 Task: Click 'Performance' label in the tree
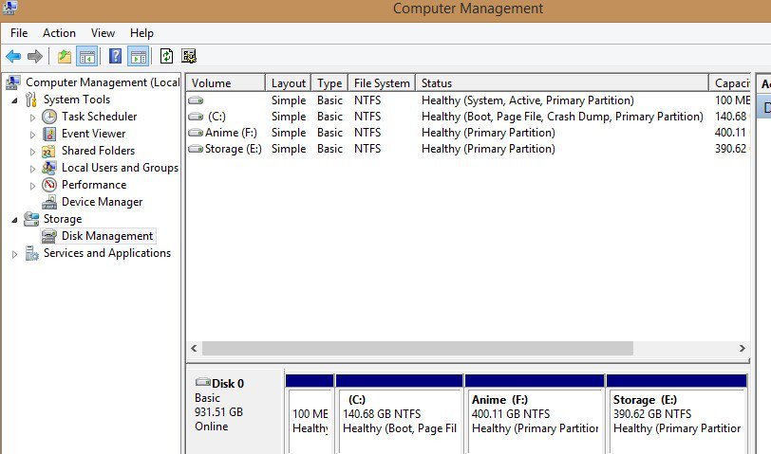click(94, 185)
